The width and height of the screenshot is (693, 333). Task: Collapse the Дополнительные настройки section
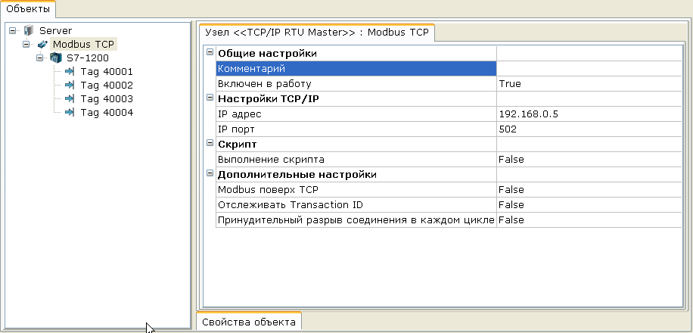(210, 173)
